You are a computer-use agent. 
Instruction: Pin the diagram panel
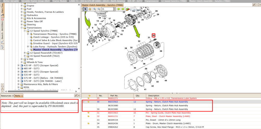point(253,5)
